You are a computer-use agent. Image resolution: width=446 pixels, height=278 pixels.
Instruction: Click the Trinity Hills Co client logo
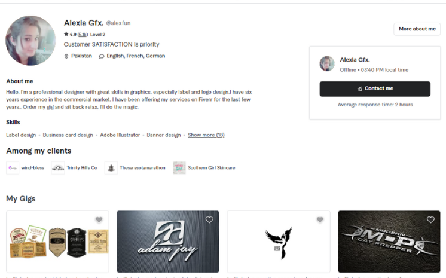(x=58, y=168)
